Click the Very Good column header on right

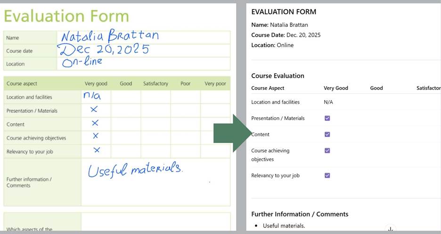[x=335, y=88]
